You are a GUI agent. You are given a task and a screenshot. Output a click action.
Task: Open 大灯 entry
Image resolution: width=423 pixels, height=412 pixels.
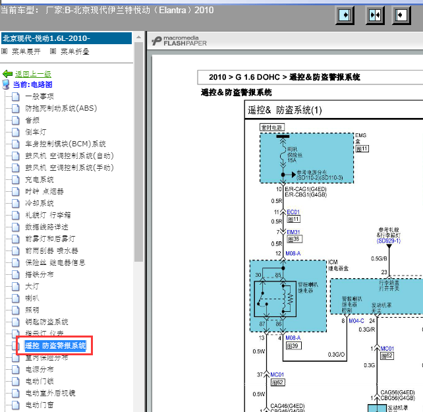click(32, 287)
